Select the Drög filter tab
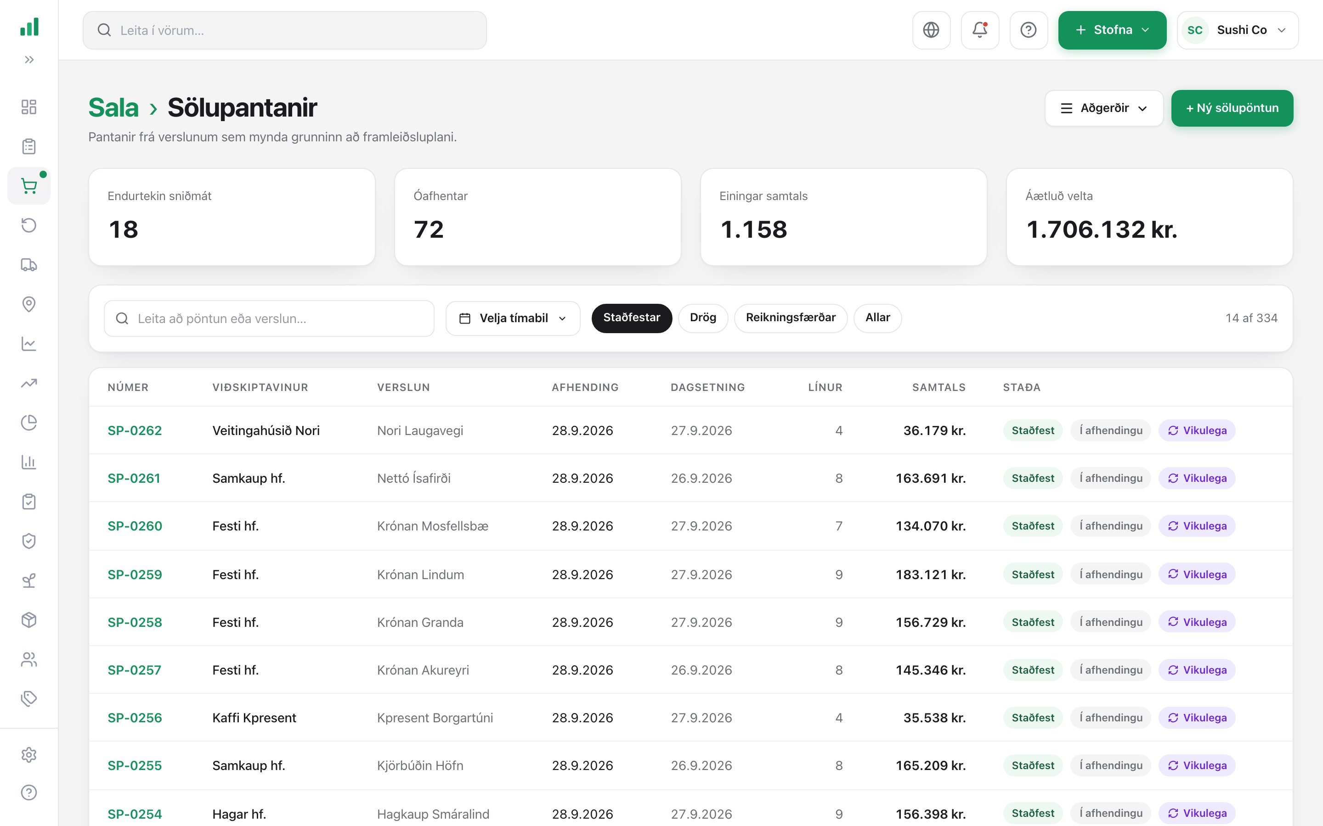 point(703,318)
